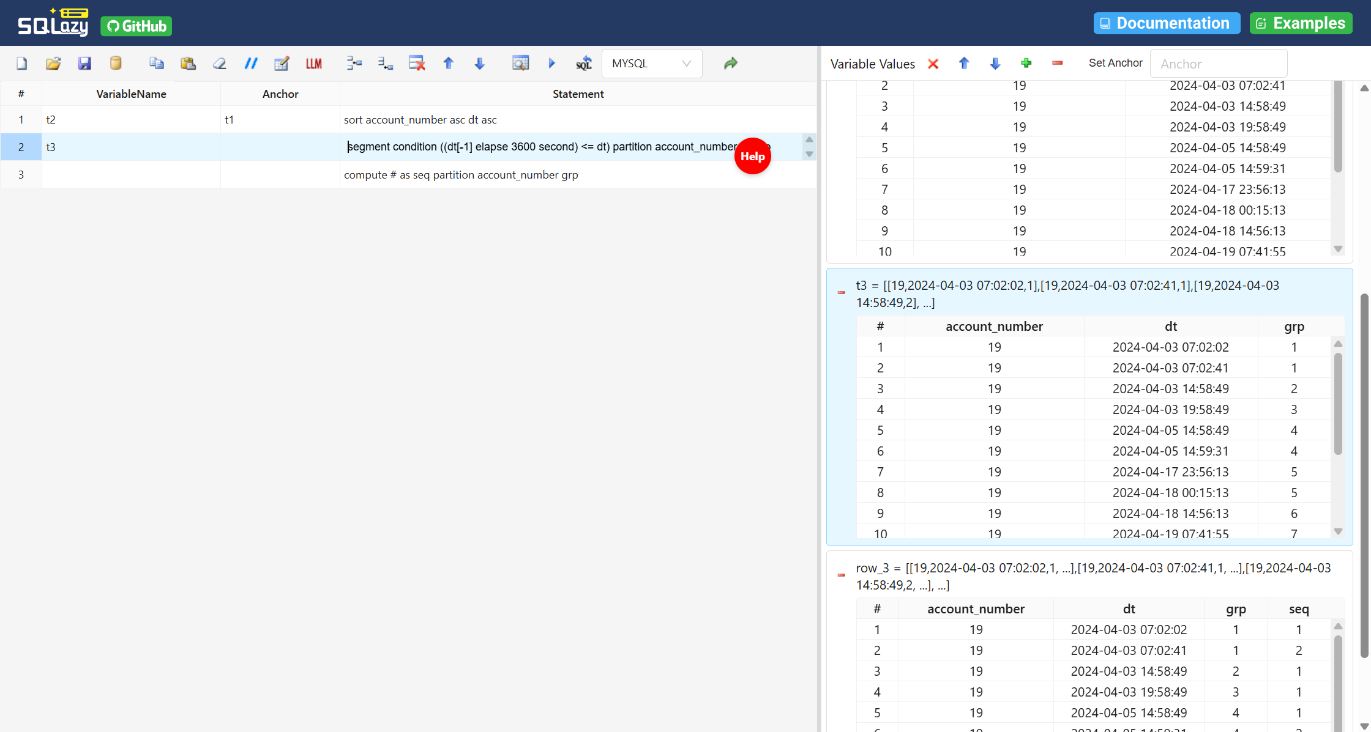Image resolution: width=1371 pixels, height=732 pixels.
Task: Click top table scroll down arrow
Action: (x=1338, y=249)
